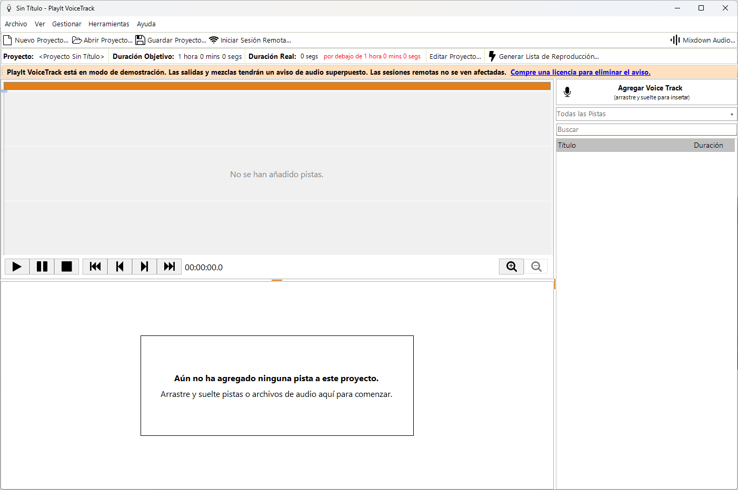
Task: Click the Proyecto Sin Título name
Action: [72, 57]
